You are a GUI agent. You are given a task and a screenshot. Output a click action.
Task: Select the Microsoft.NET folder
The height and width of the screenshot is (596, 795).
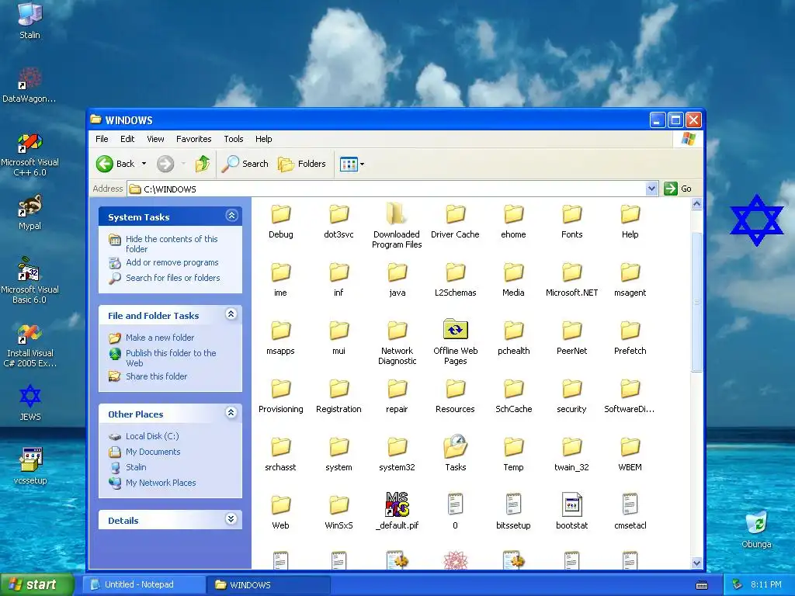[572, 279]
